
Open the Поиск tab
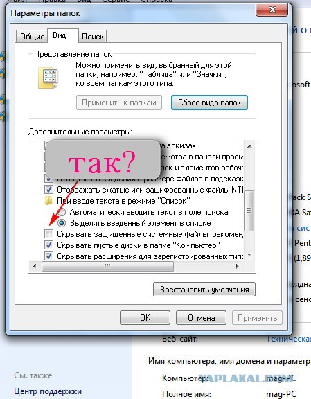93,37
